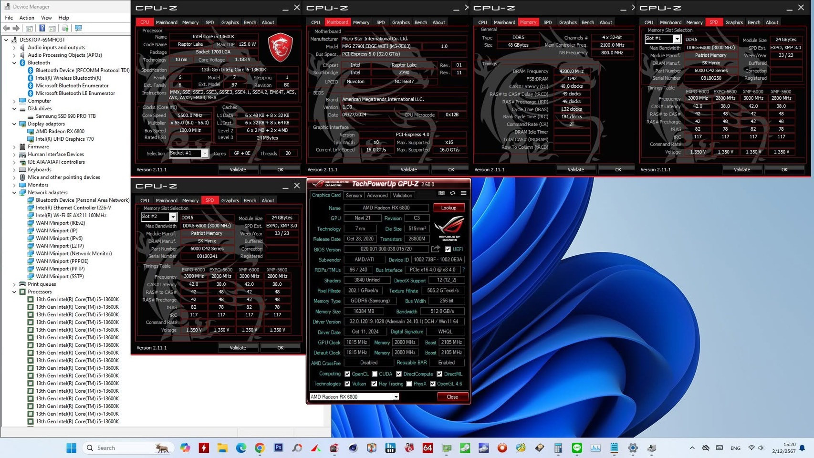
Task: Show hidden system tray icons chevron
Action: click(692, 448)
